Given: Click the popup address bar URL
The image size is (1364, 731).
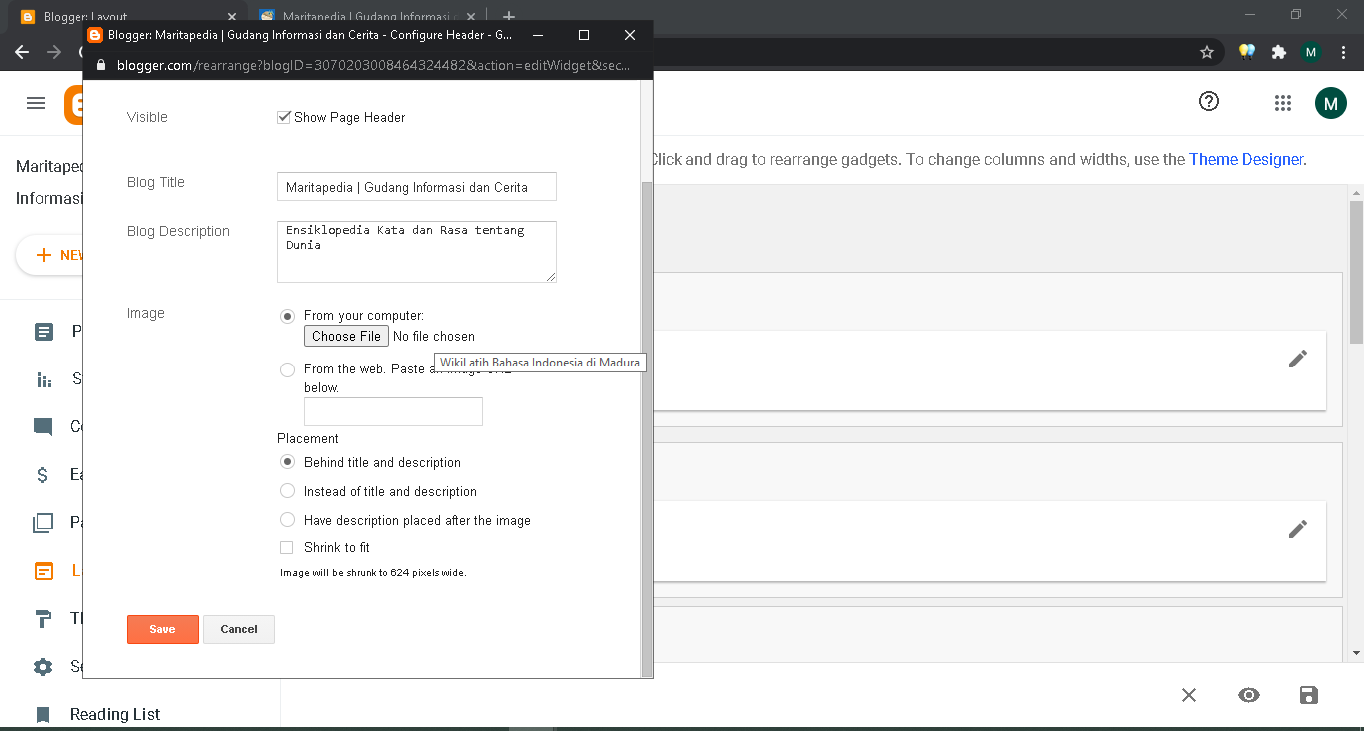Looking at the screenshot, I should point(374,65).
